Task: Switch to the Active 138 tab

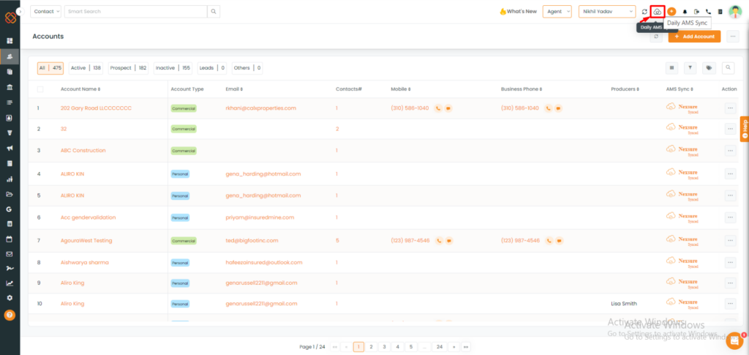Action: point(86,68)
